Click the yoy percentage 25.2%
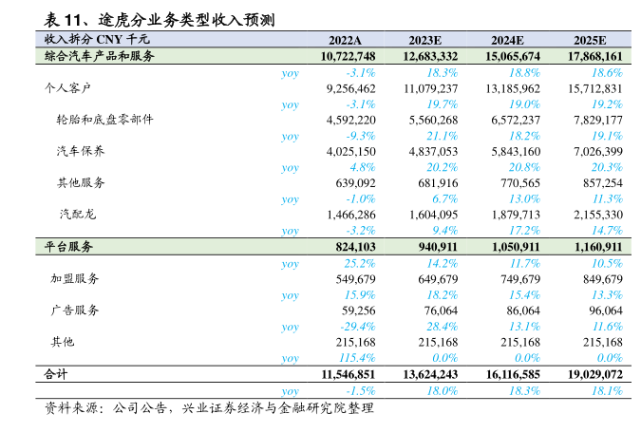641x433 pixels. (x=360, y=263)
